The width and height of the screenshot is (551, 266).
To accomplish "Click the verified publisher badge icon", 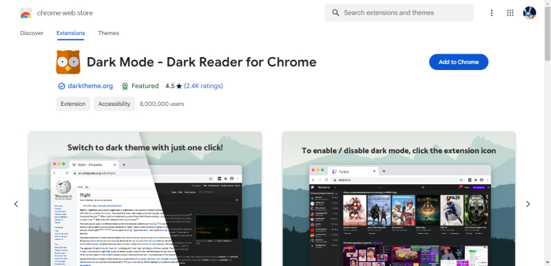I will [x=61, y=86].
